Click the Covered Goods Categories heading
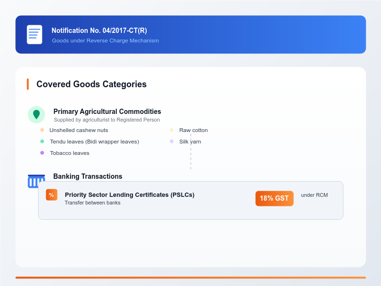The height and width of the screenshot is (286, 381). point(91,84)
